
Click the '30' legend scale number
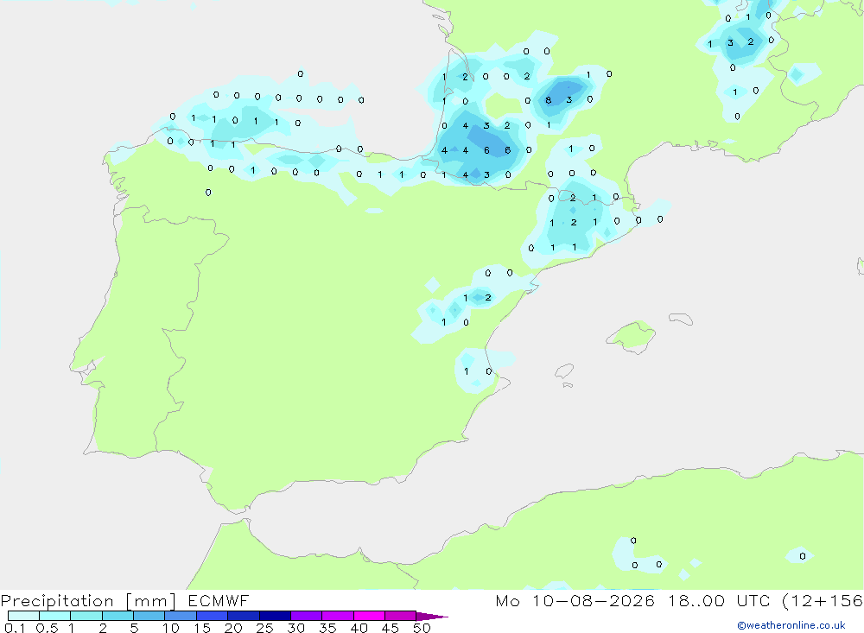pos(295,628)
